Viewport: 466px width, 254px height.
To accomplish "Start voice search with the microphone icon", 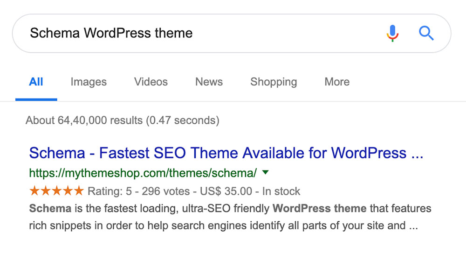I will (392, 33).
